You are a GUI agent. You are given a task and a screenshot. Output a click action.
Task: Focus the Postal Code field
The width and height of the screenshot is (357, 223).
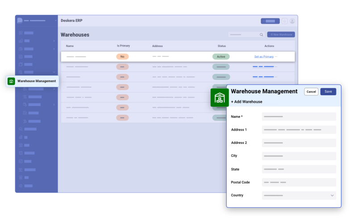[x=299, y=182]
